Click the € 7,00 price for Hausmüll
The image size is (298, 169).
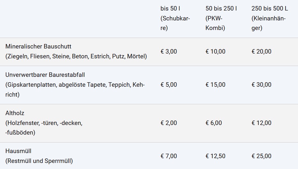[x=169, y=156]
